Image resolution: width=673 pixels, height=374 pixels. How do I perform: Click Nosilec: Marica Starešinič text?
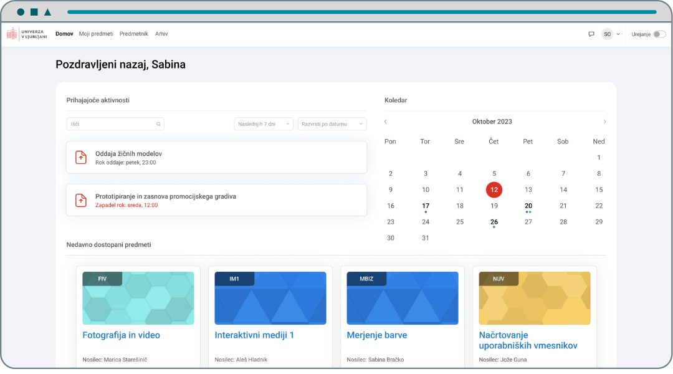tap(115, 360)
